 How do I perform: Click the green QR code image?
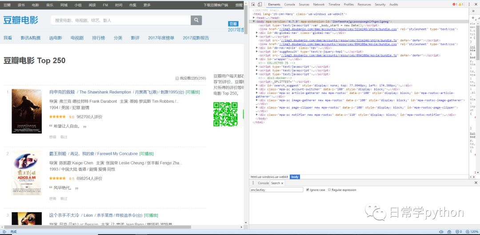(x=226, y=114)
